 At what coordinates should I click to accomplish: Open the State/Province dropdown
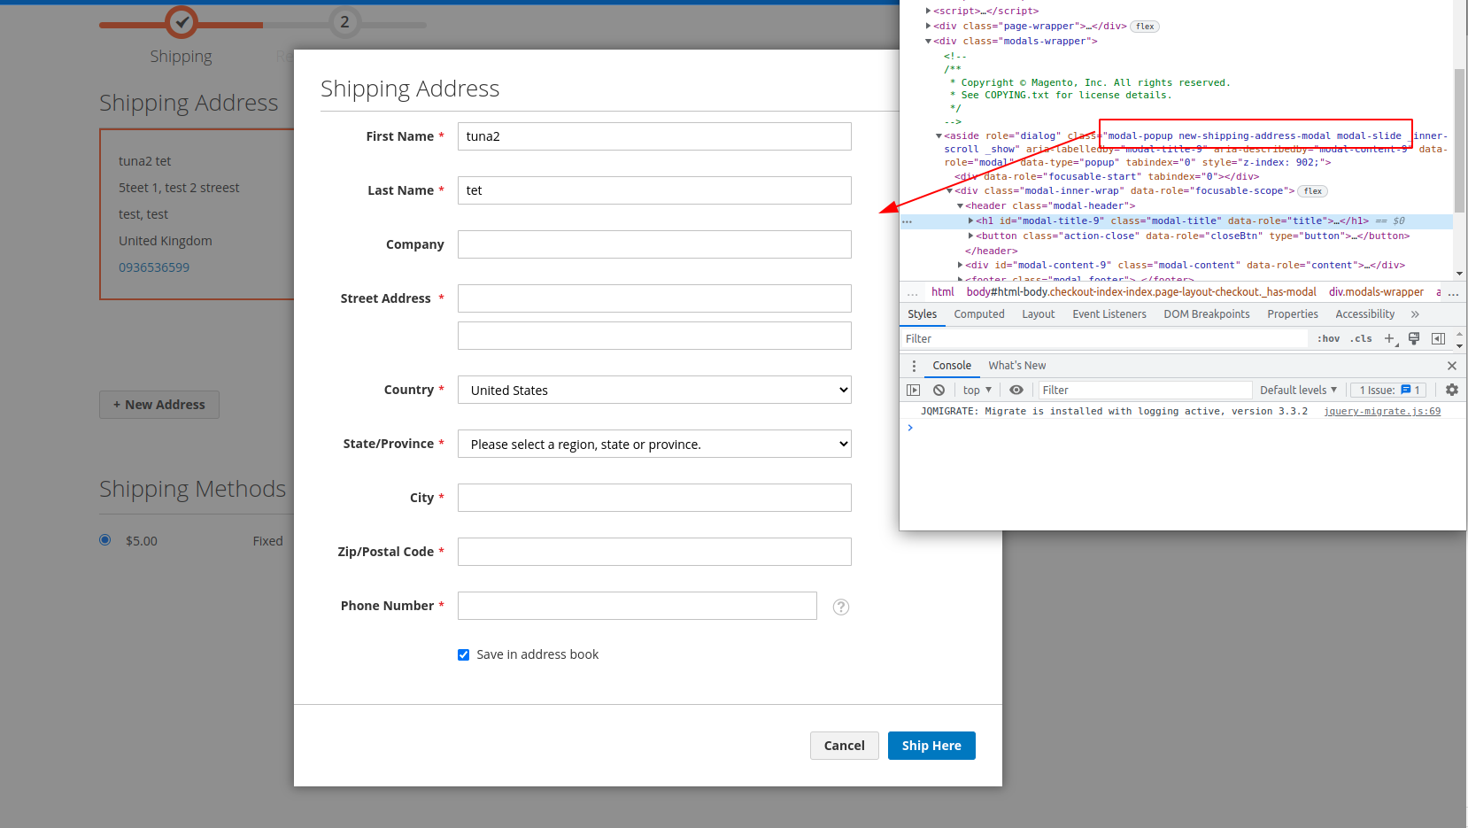click(x=653, y=444)
